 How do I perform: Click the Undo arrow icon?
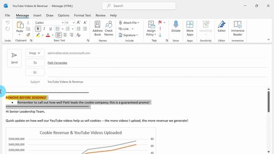click(x=8, y=23)
